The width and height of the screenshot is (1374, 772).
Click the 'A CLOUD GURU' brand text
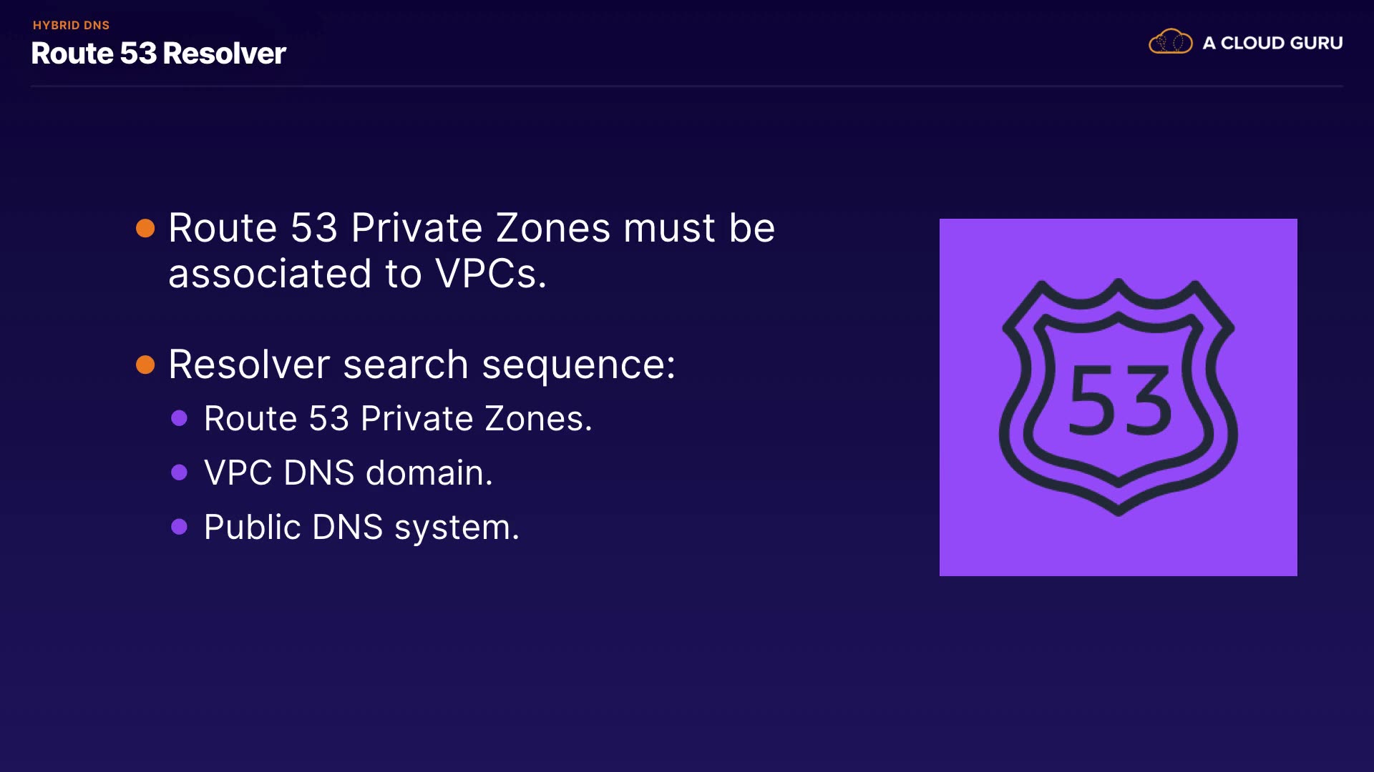(1272, 43)
